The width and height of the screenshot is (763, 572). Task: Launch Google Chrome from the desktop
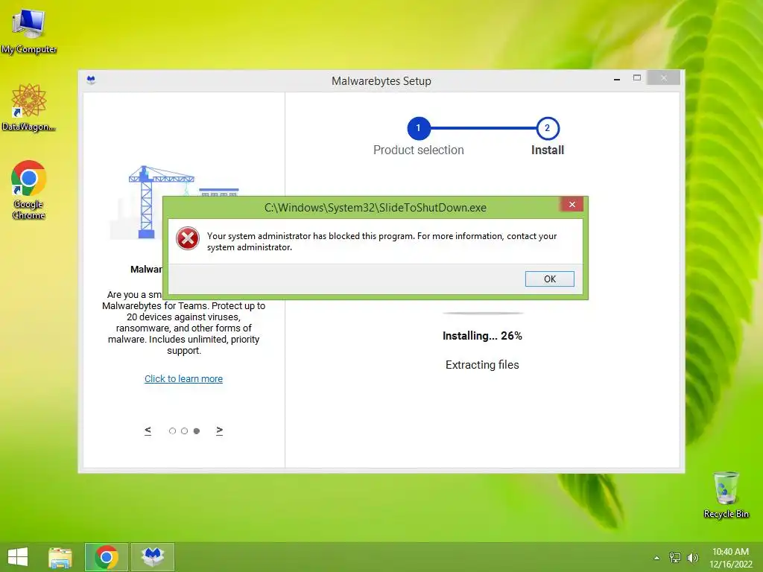[29, 189]
